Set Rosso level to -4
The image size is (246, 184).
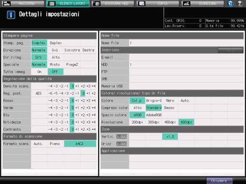[50, 101]
